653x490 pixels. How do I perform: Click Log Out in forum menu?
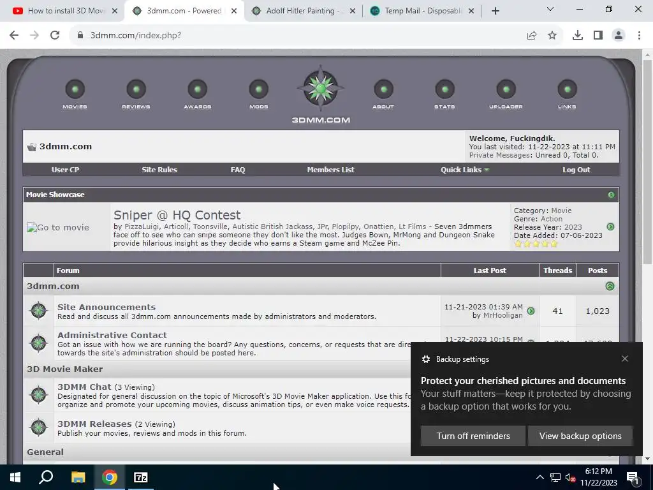point(576,170)
